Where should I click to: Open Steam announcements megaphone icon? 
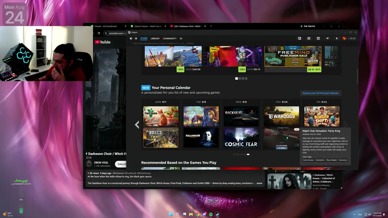point(327,38)
